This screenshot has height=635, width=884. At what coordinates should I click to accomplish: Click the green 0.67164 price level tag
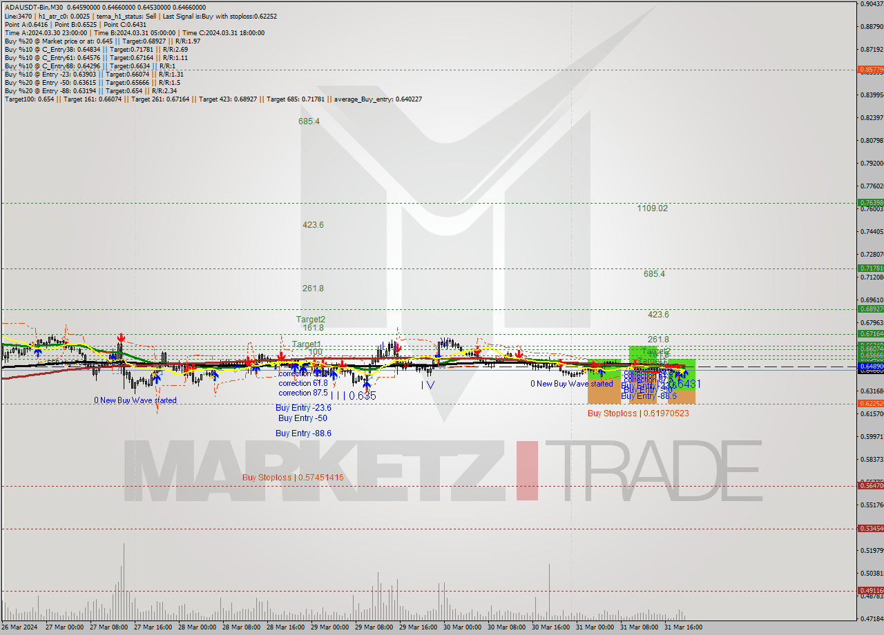click(x=870, y=334)
